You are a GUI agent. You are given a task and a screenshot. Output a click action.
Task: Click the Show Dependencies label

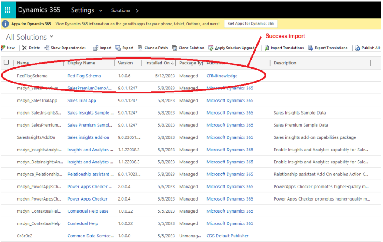coord(68,48)
